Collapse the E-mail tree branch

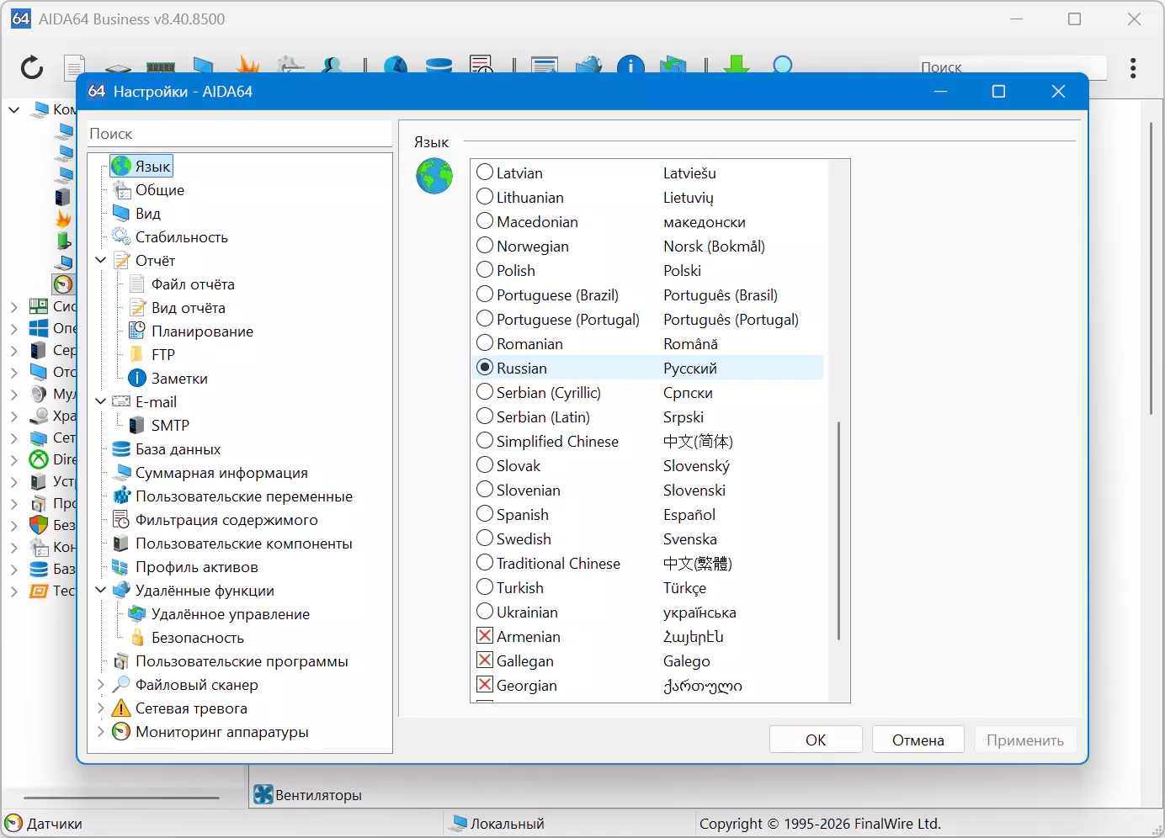pyautogui.click(x=101, y=402)
